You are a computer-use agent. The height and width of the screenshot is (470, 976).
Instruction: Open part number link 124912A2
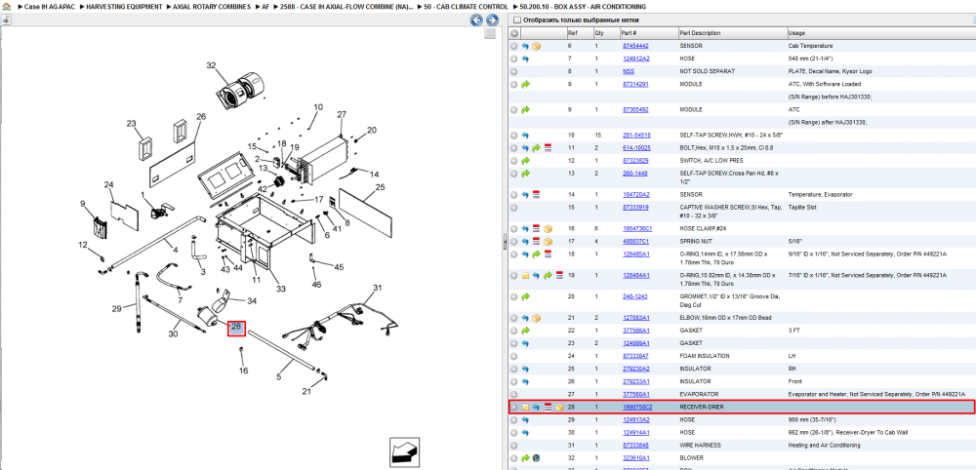(x=635, y=59)
